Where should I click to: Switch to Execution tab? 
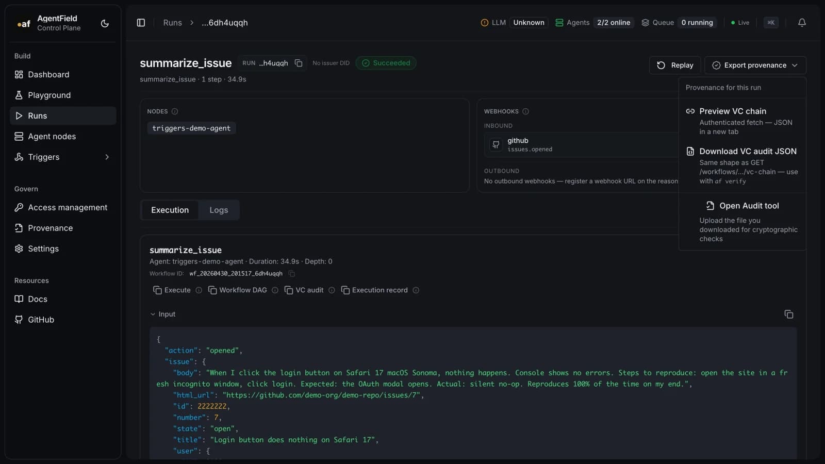point(170,210)
